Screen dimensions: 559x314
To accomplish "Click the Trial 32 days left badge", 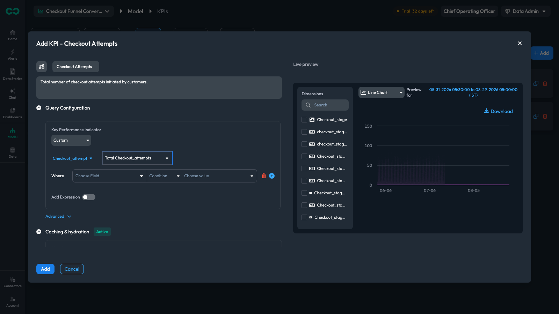I will pyautogui.click(x=415, y=11).
